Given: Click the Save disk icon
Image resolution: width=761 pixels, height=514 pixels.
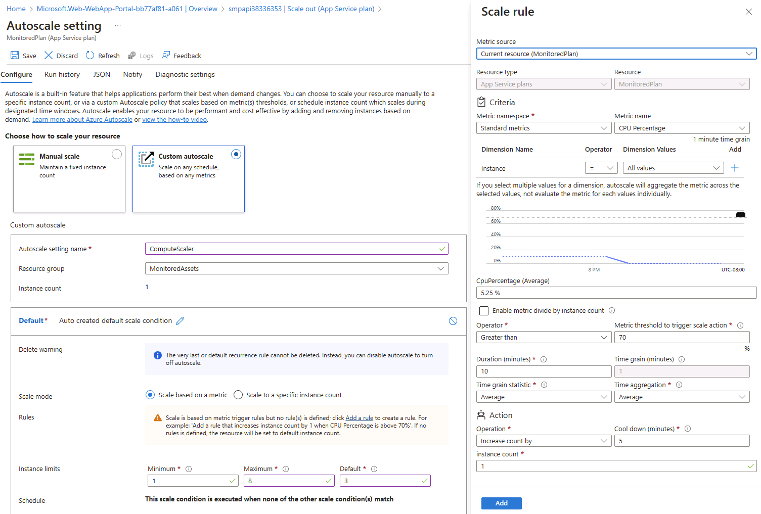Looking at the screenshot, I should coord(15,56).
